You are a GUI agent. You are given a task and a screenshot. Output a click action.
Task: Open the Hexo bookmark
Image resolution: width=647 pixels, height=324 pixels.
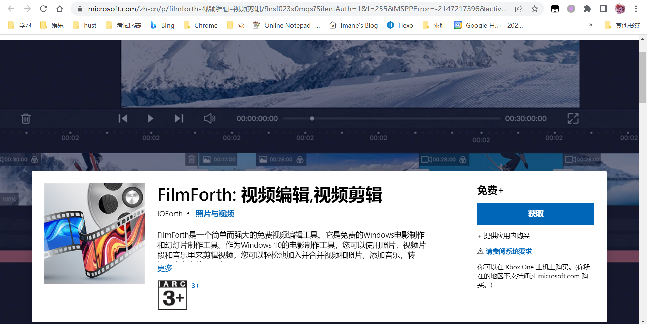pos(400,25)
